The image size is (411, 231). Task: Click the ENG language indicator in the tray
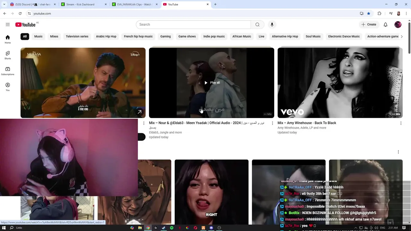382,228
